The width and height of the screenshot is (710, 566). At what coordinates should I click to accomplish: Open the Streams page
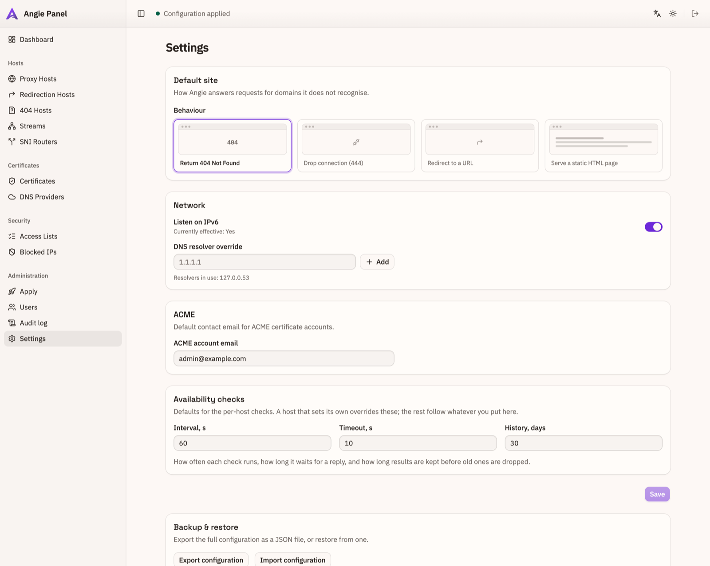pyautogui.click(x=63, y=126)
